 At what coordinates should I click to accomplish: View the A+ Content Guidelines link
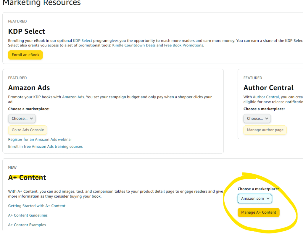[x=28, y=215]
